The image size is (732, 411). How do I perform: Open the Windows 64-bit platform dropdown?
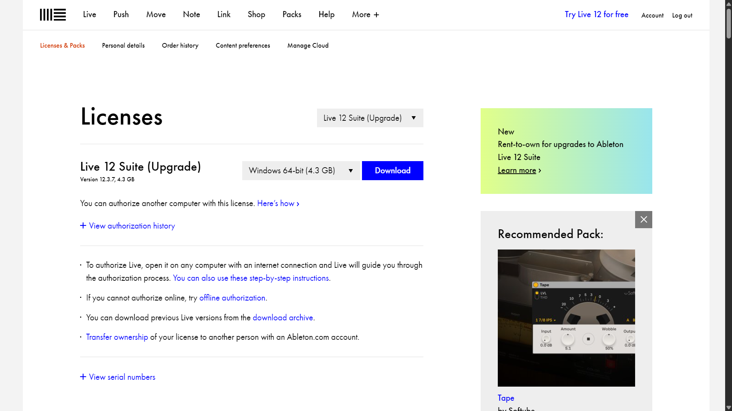point(301,171)
